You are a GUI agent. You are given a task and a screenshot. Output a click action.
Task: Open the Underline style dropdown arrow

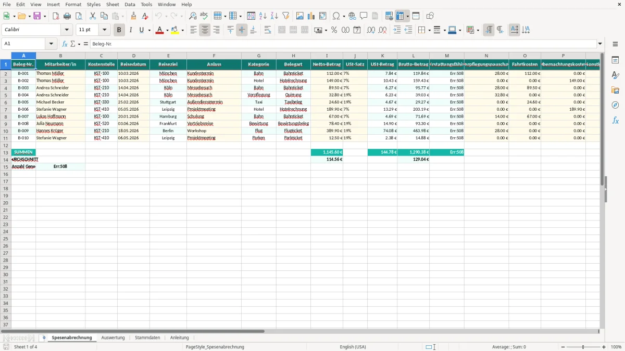[149, 30]
